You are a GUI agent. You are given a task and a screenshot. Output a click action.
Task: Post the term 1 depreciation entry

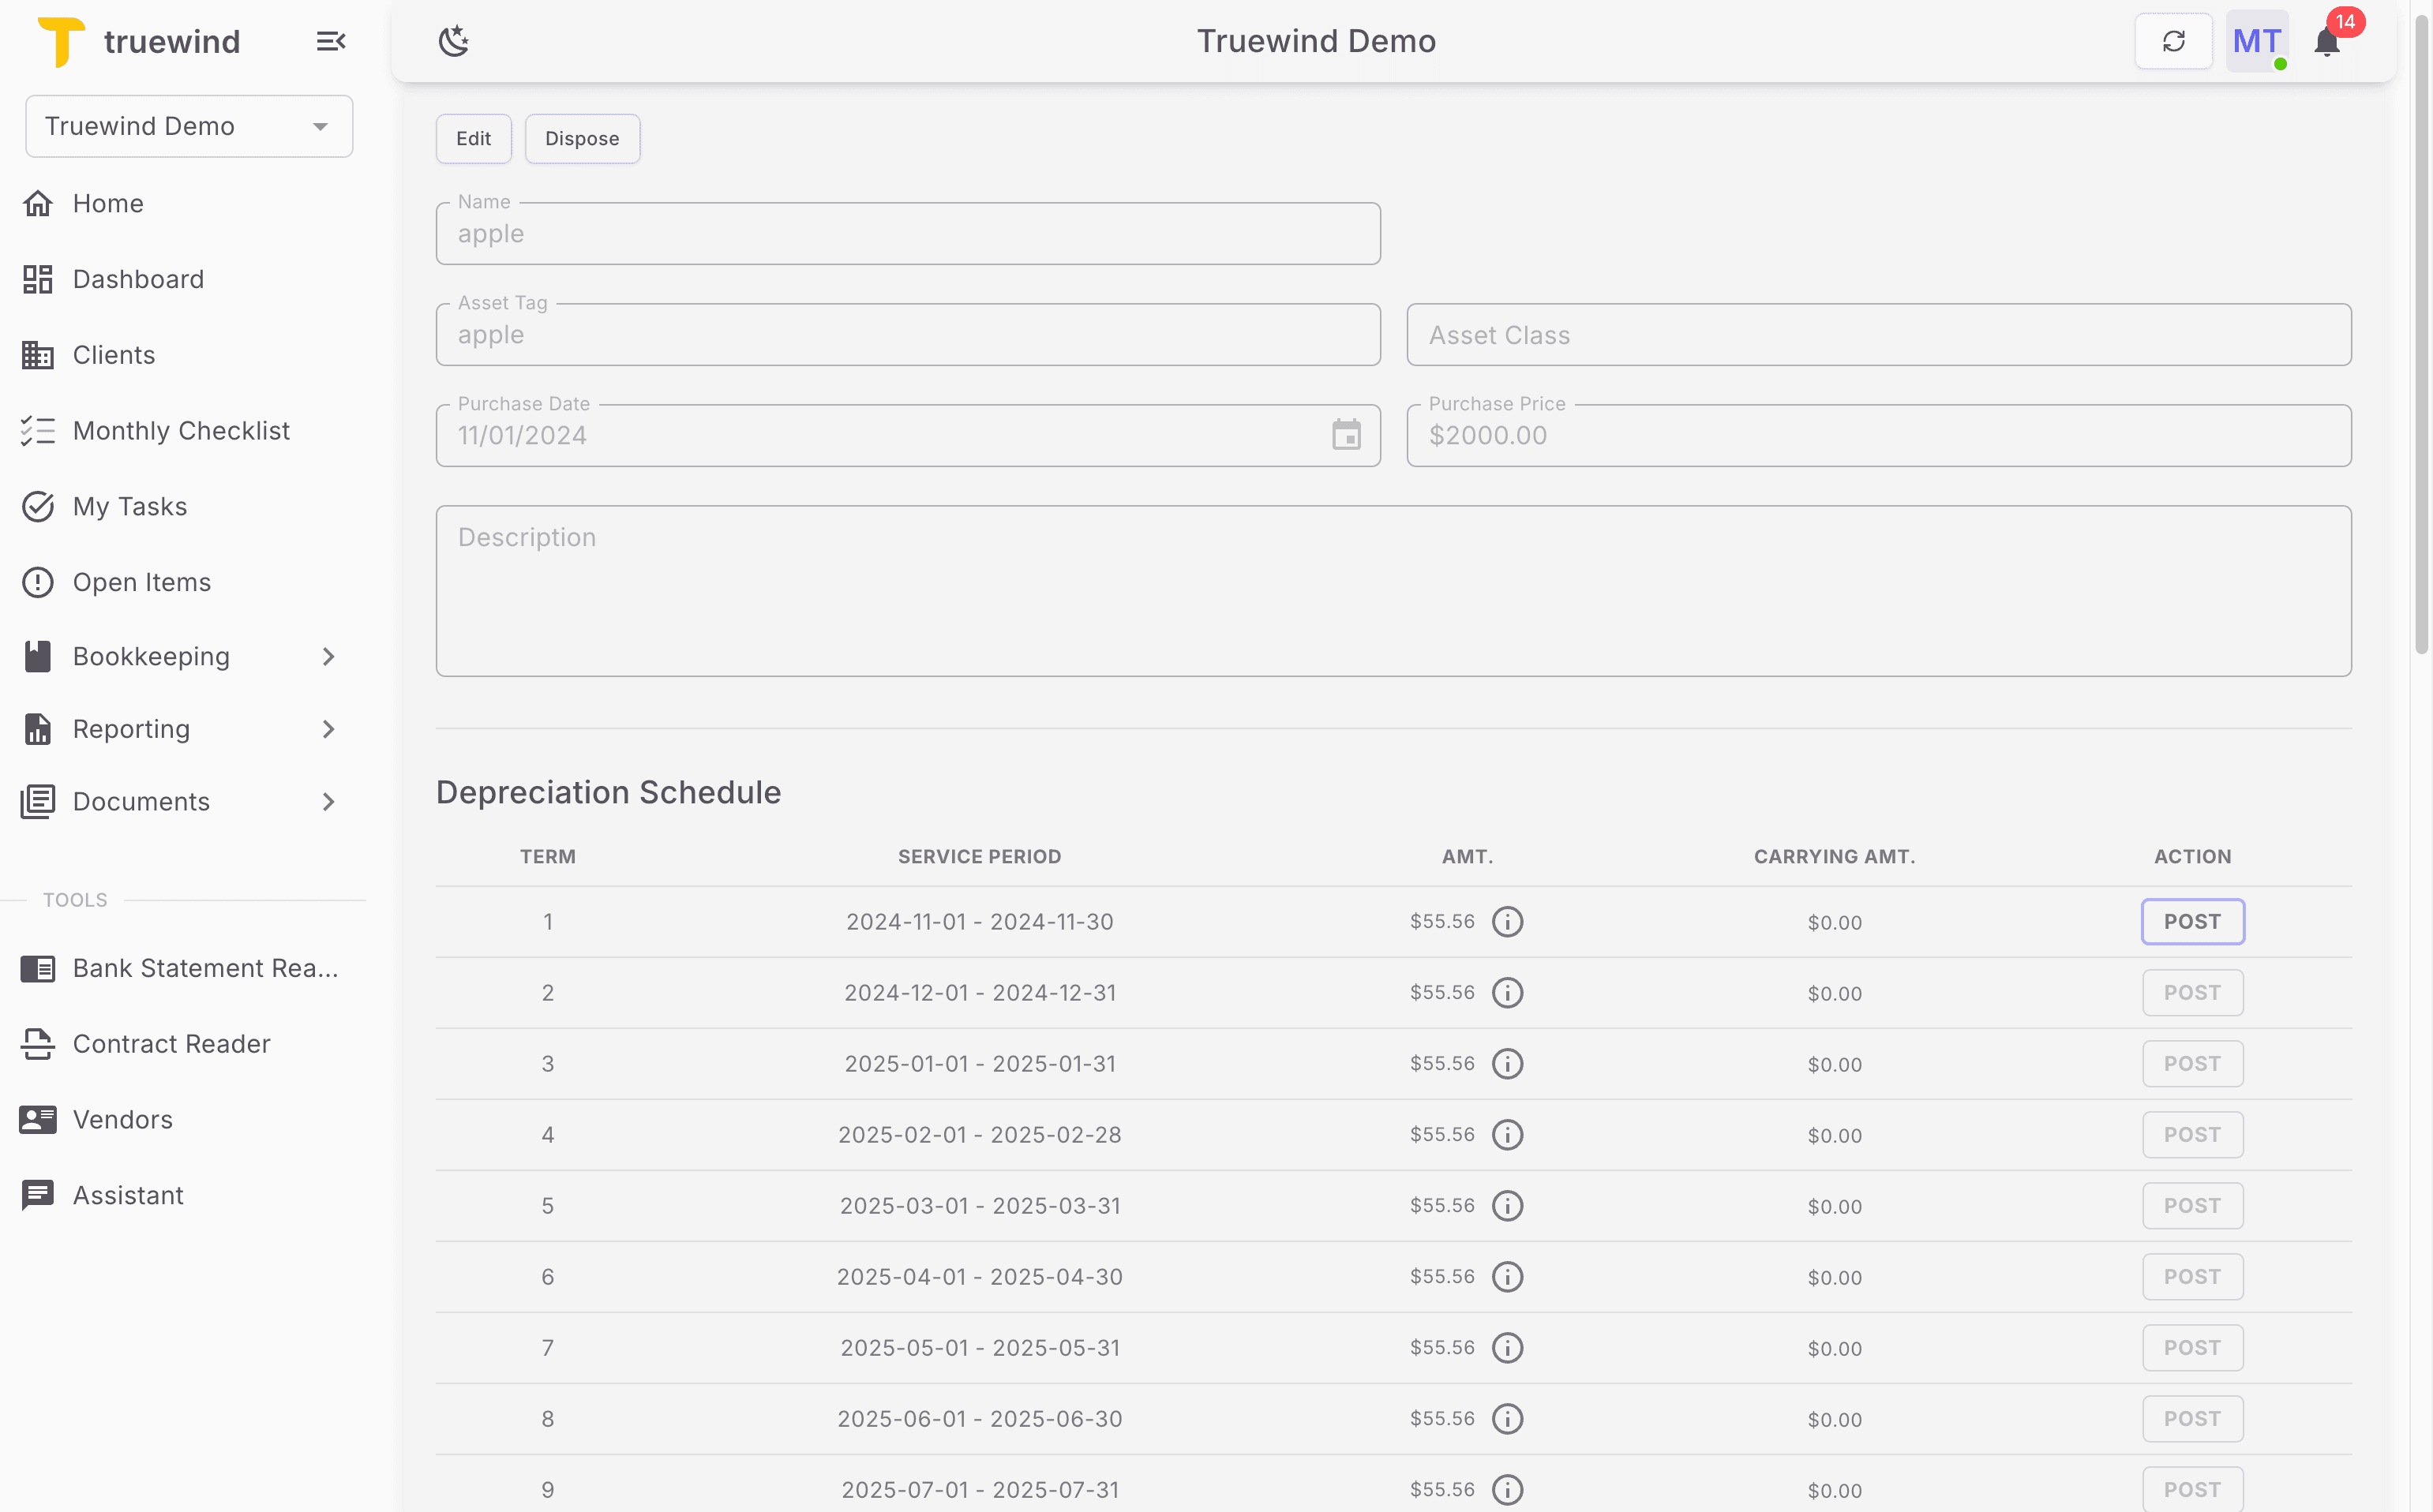[x=2193, y=921]
